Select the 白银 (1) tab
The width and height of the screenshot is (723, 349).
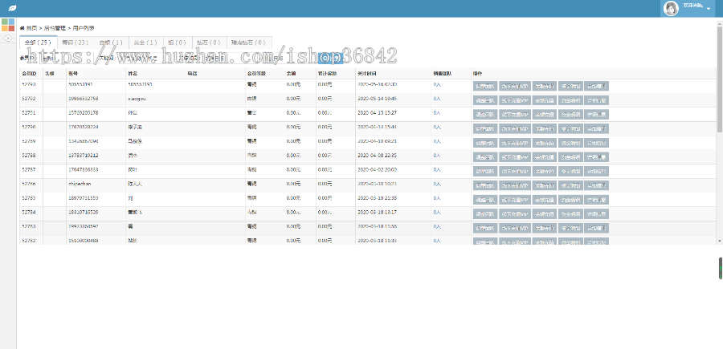pos(111,42)
